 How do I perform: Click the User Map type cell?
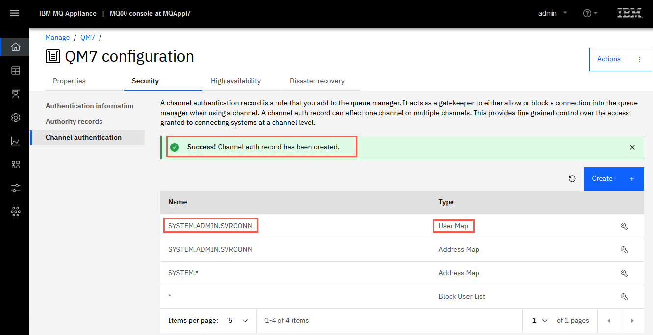coord(453,226)
